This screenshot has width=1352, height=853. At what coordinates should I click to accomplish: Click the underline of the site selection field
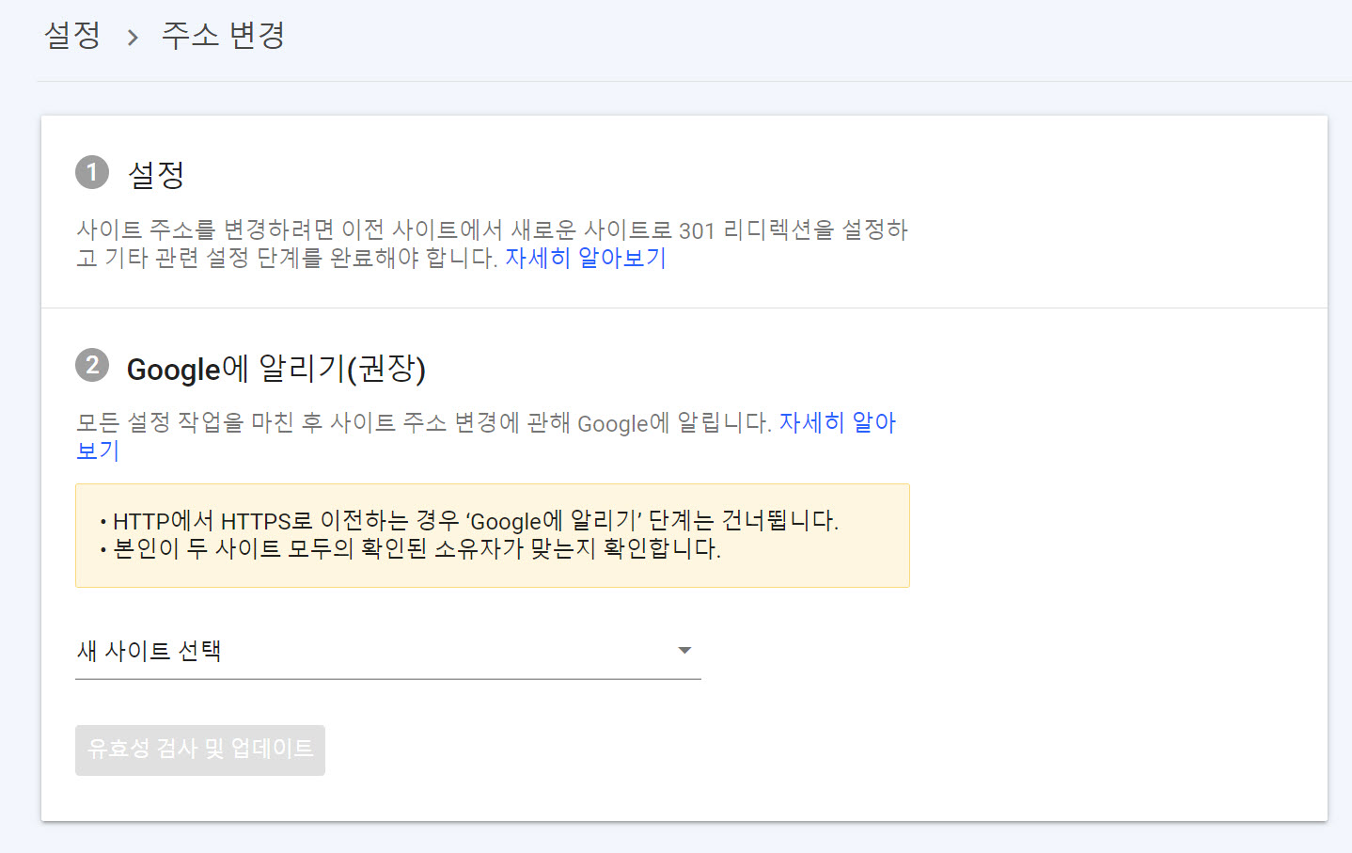(x=387, y=675)
